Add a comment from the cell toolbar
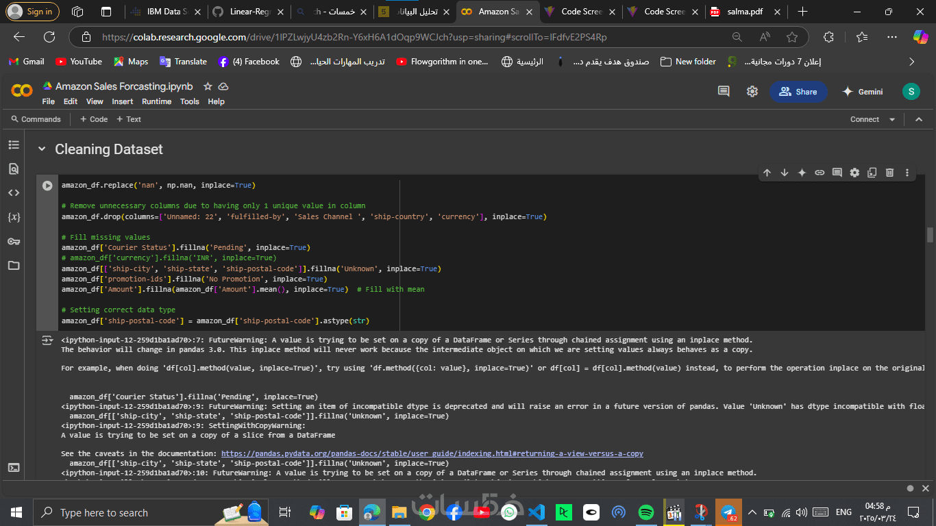This screenshot has width=936, height=526. [837, 173]
